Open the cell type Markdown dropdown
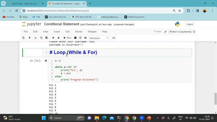Image resolution: width=217 pixels, height=122 pixels. (99, 38)
